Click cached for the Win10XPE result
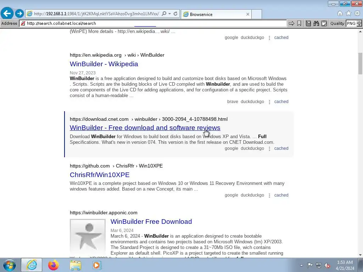Viewport: 363px width, 272px height. tap(281, 195)
